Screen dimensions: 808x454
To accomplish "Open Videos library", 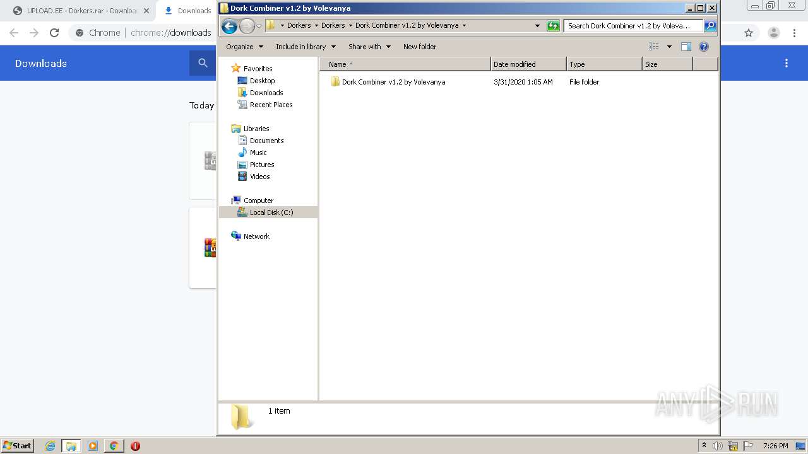I will click(254, 177).
